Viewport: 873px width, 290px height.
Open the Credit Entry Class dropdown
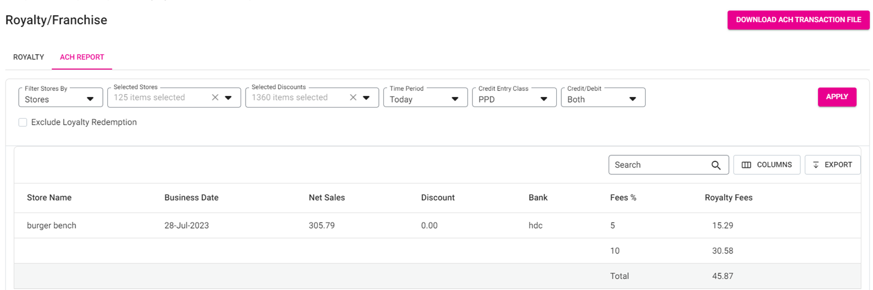tap(513, 99)
